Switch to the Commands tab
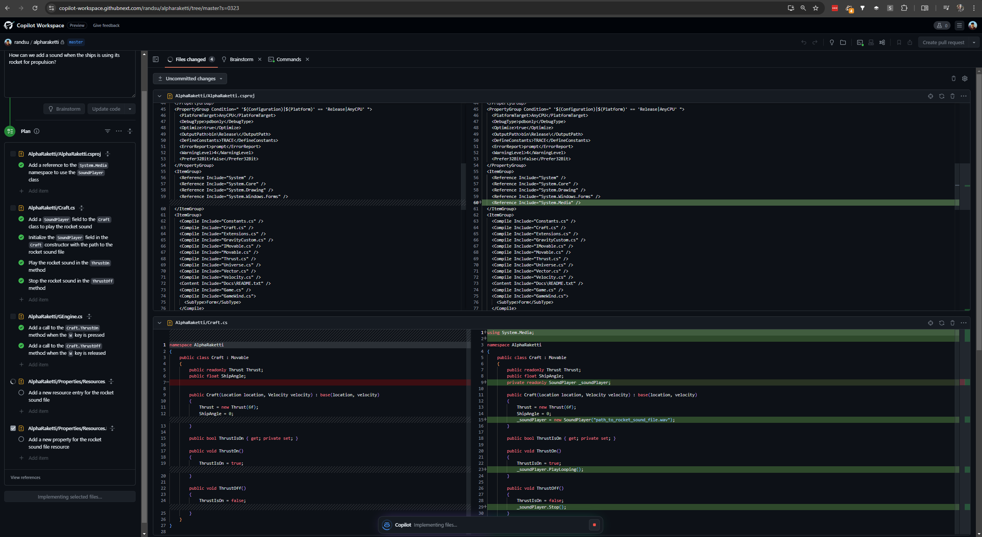The height and width of the screenshot is (537, 982). point(289,59)
